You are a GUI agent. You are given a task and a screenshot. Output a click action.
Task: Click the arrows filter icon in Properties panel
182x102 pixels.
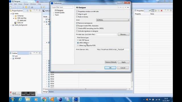click(156, 11)
